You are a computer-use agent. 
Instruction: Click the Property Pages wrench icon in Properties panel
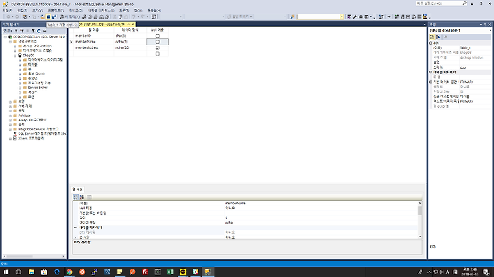pos(445,37)
